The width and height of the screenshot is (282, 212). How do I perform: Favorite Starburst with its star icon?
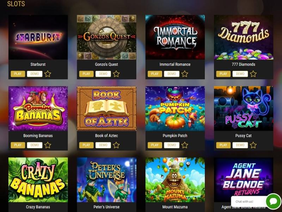coord(48,74)
